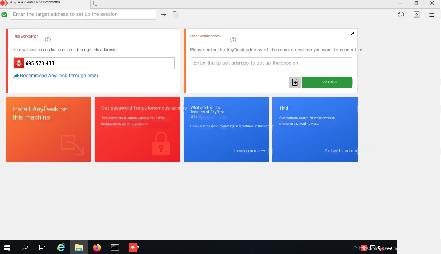Show info for Other workbenches
The height and width of the screenshot is (254, 441).
coord(233,40)
